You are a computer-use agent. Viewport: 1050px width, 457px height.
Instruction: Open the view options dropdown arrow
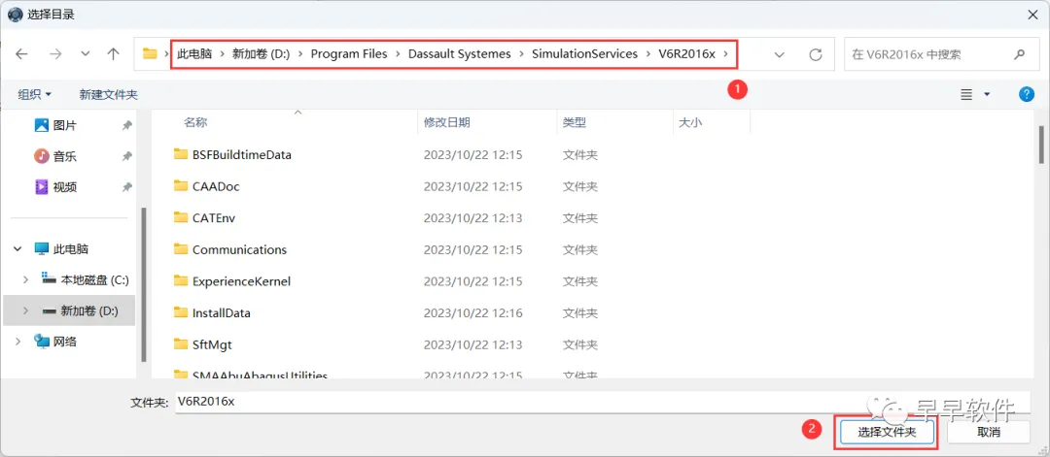point(987,95)
